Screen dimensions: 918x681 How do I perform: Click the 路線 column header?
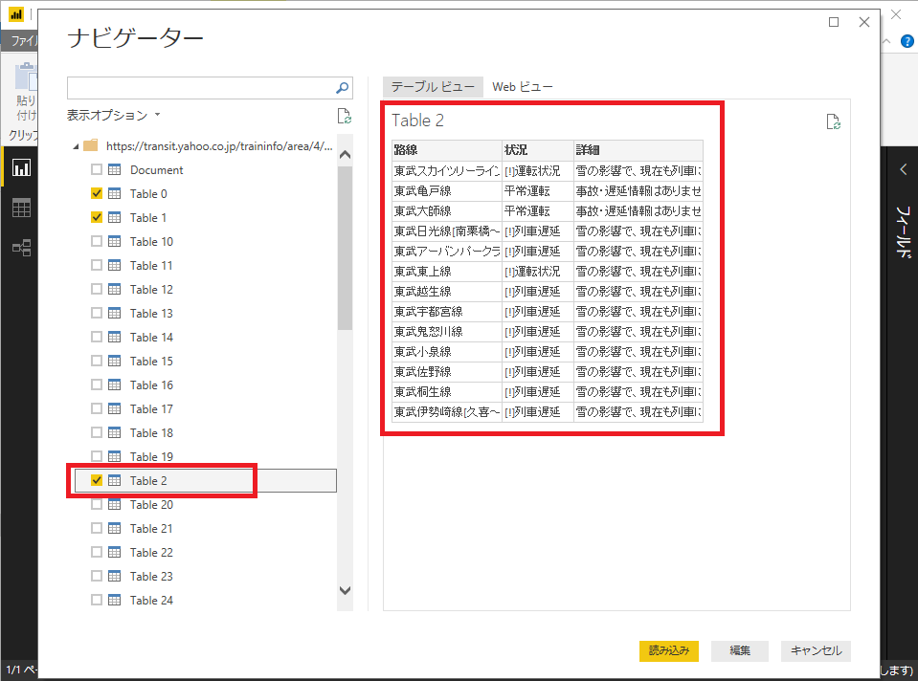(447, 150)
